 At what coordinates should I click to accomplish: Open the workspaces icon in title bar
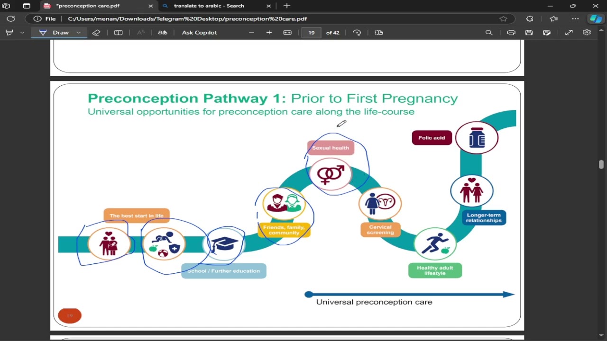point(6,6)
